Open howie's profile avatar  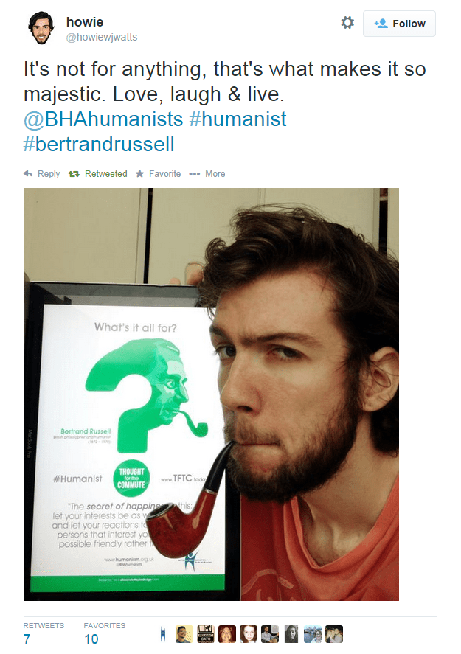pos(41,27)
